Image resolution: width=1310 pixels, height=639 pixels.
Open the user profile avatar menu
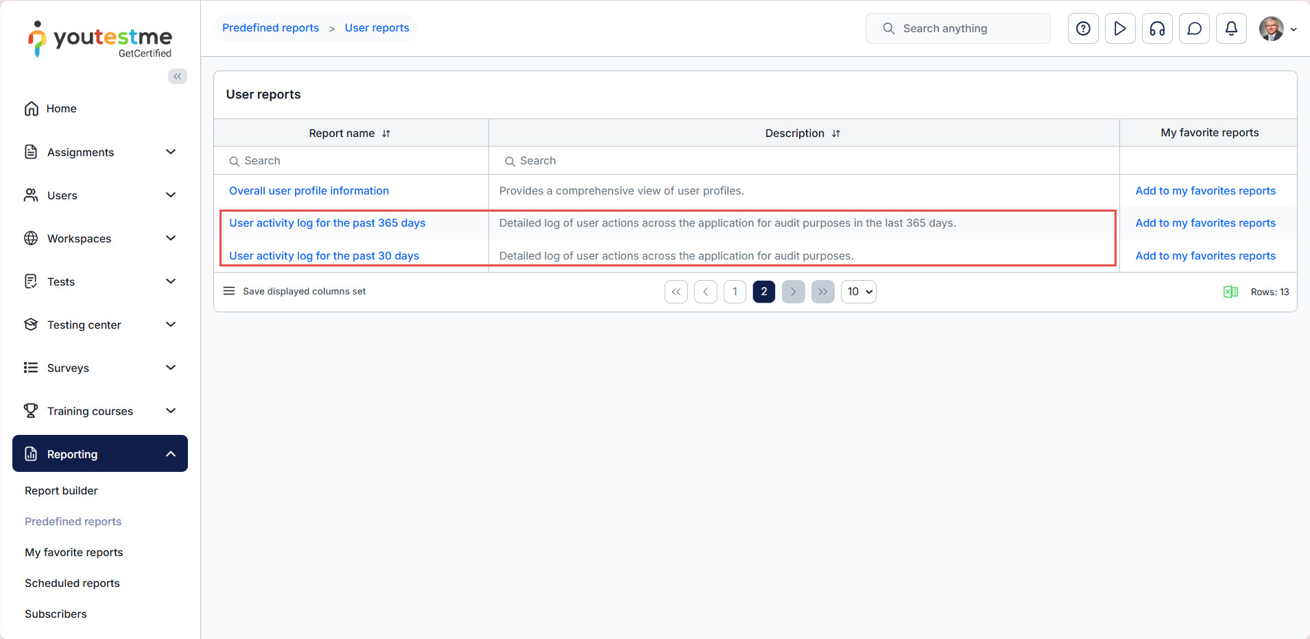pos(1277,29)
